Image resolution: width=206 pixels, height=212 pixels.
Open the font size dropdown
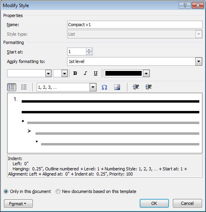tap(64, 74)
